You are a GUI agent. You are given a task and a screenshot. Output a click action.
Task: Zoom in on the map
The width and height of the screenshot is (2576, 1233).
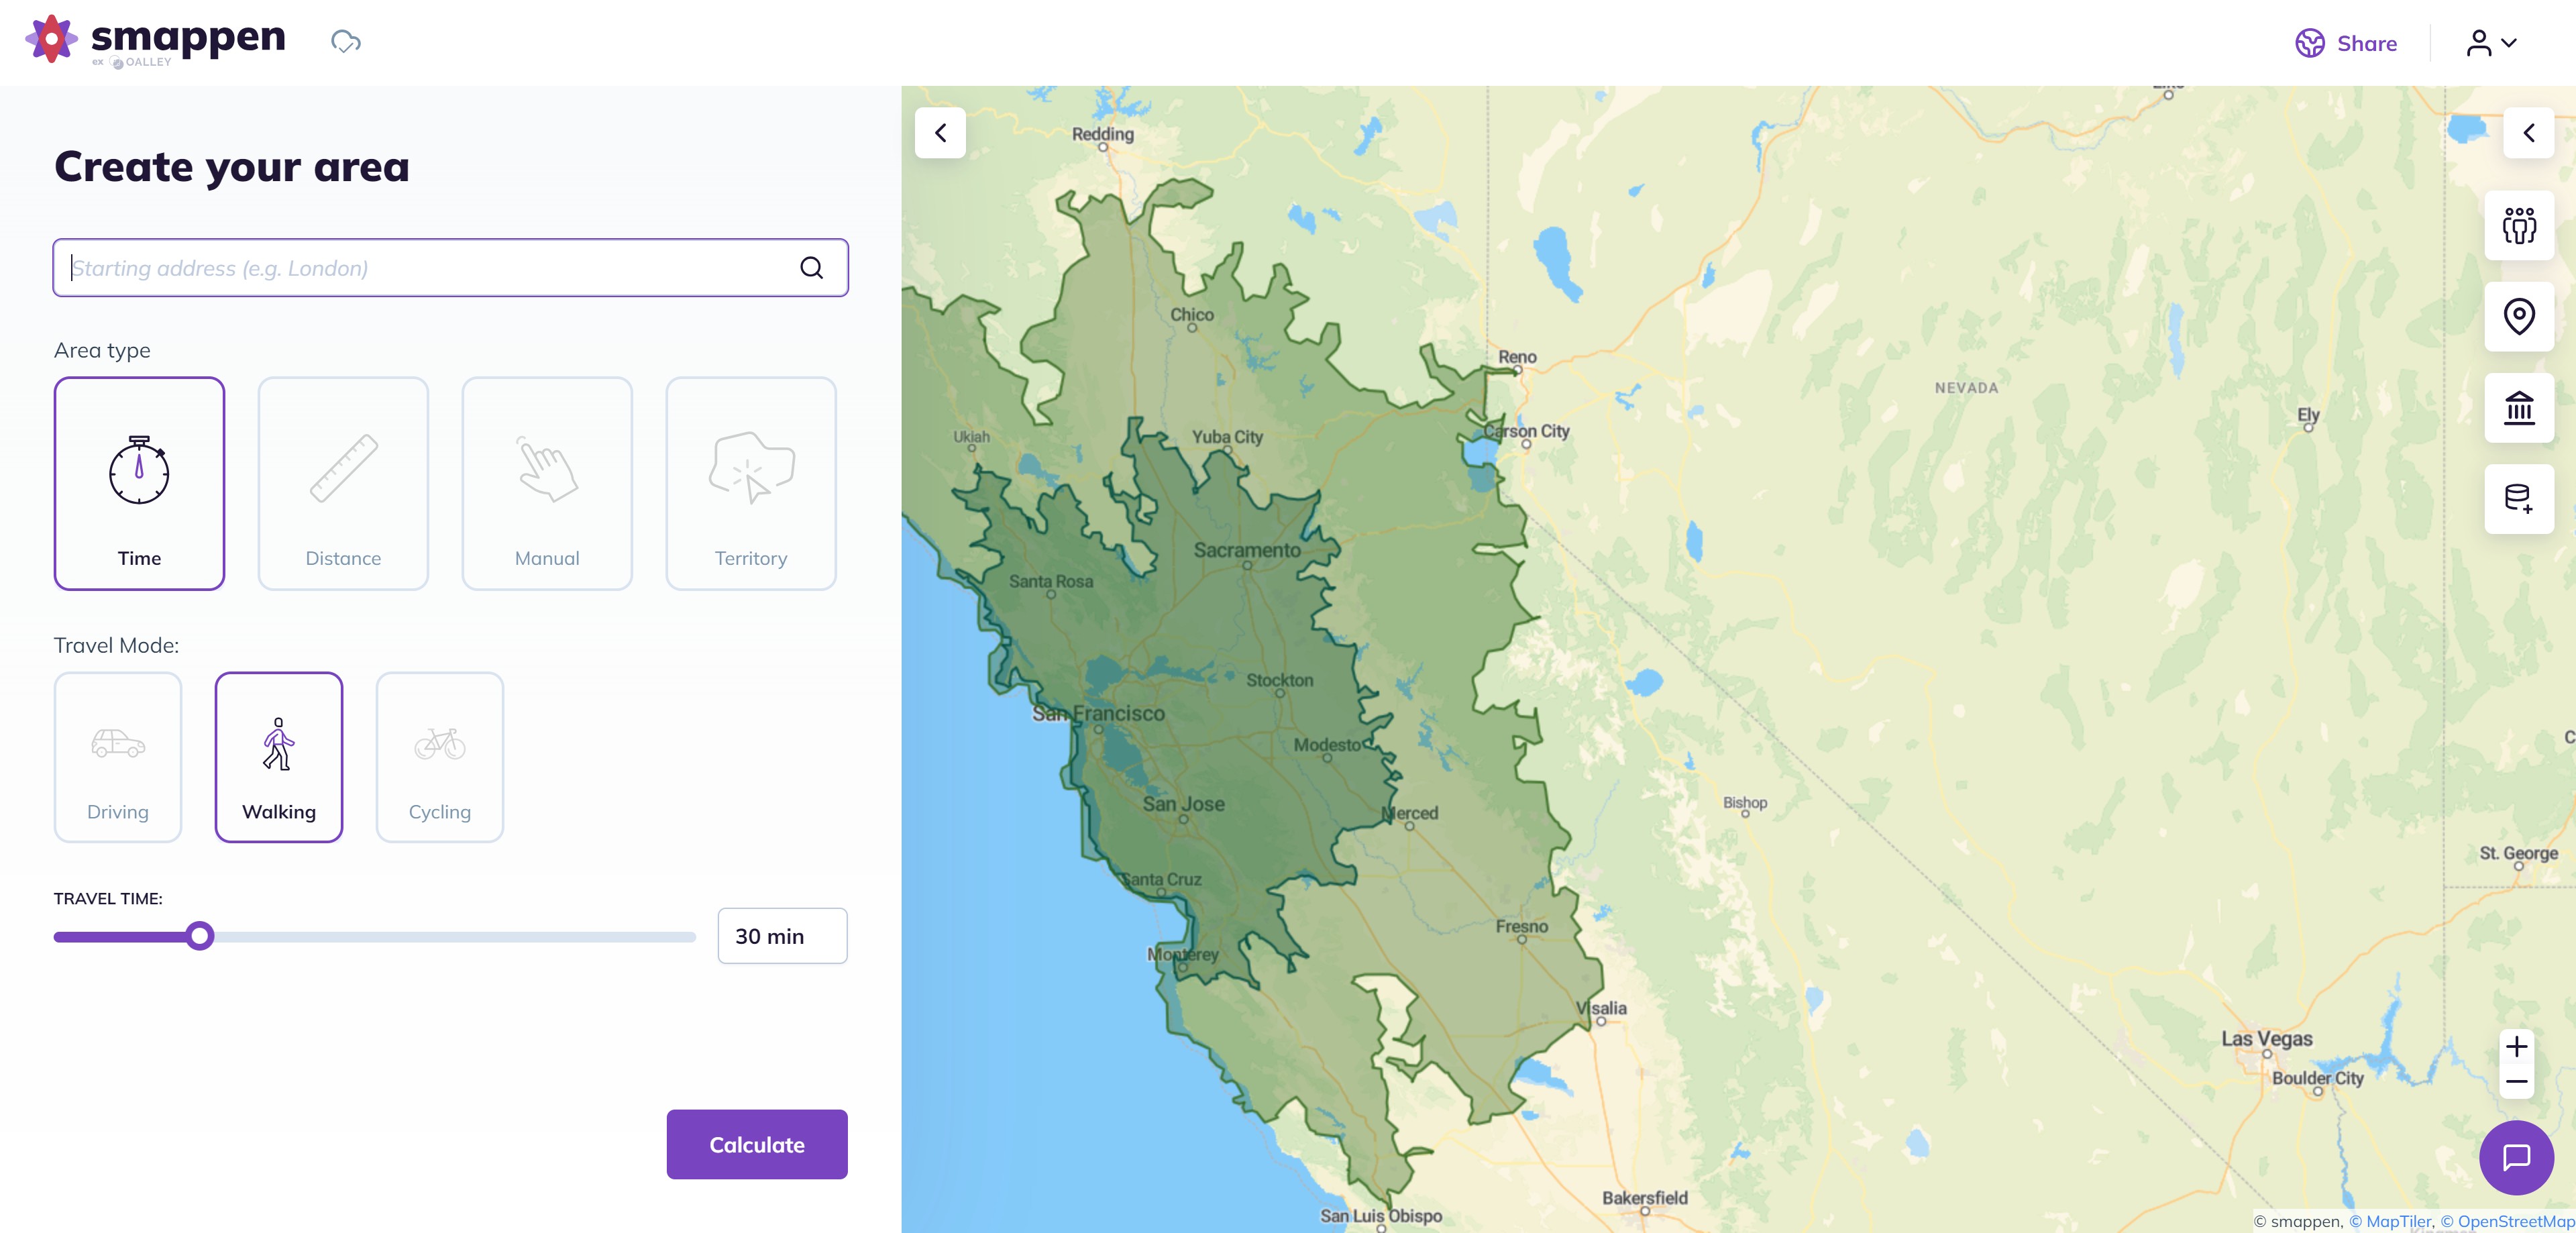pos(2516,1047)
